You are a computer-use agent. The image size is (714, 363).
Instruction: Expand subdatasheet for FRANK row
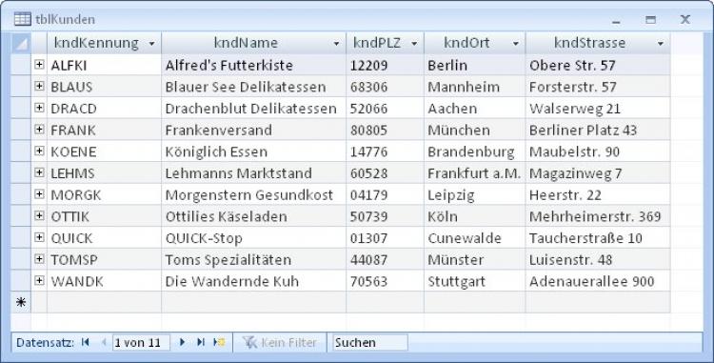point(39,130)
